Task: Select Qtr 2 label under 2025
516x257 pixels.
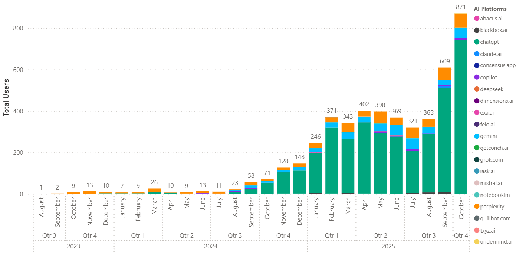Action: [x=380, y=235]
